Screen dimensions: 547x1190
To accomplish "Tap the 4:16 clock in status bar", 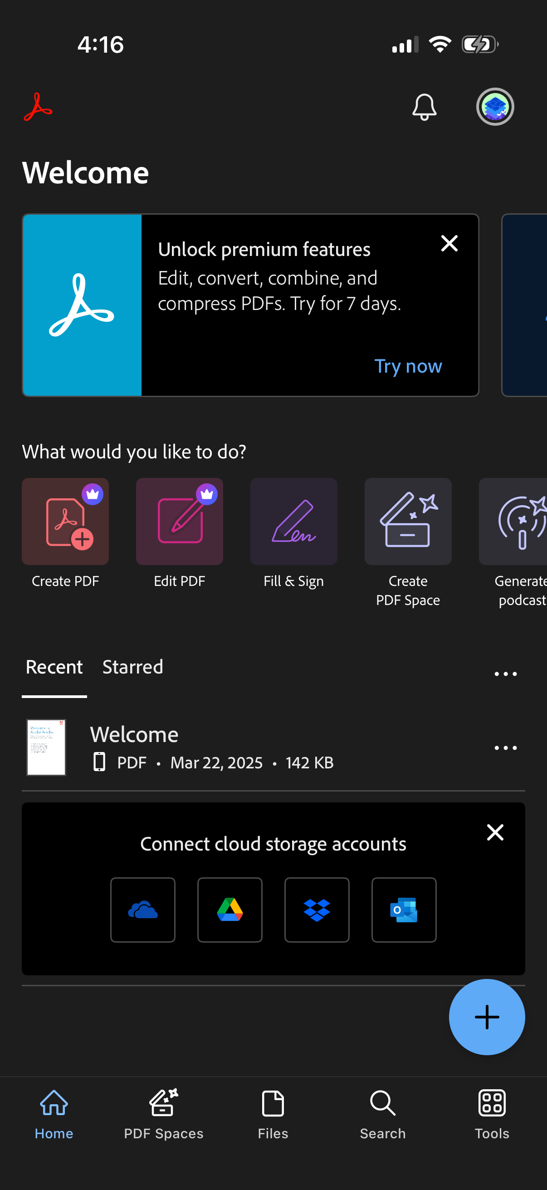I will pos(101,44).
